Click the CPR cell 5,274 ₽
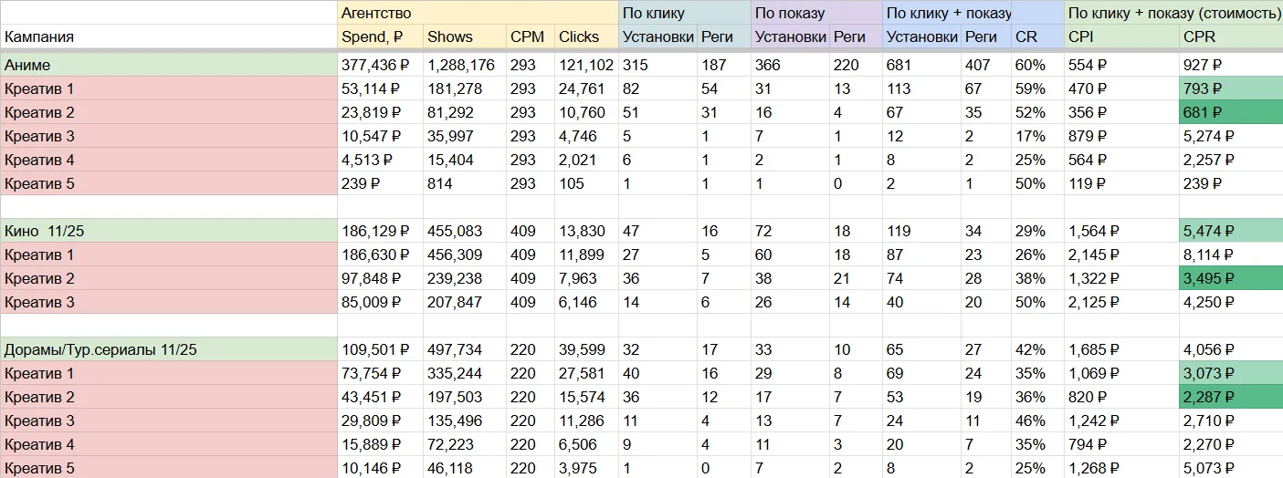The image size is (1283, 478). [1231, 136]
